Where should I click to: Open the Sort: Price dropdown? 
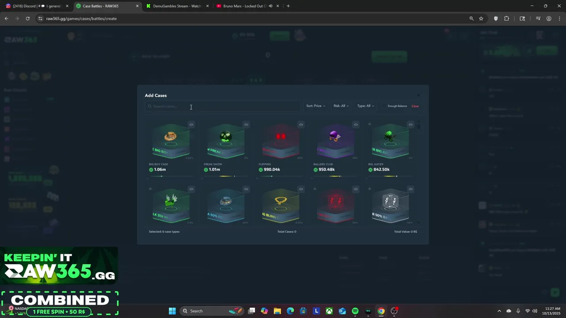pyautogui.click(x=316, y=106)
